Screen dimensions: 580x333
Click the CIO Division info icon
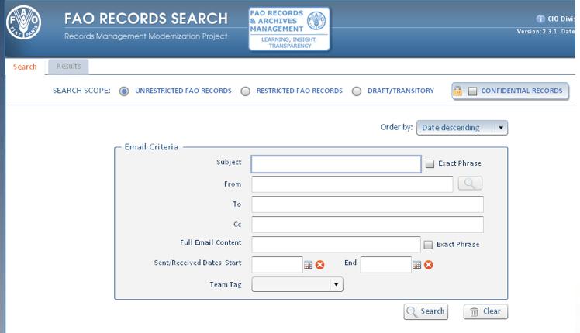540,19
